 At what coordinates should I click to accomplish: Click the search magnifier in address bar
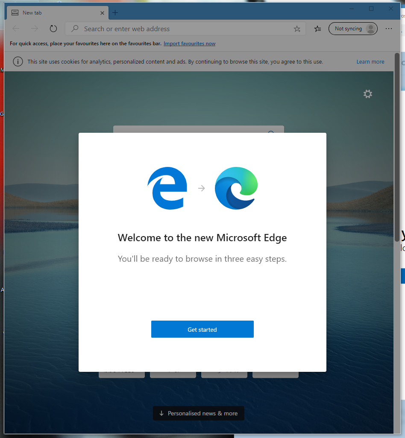75,29
